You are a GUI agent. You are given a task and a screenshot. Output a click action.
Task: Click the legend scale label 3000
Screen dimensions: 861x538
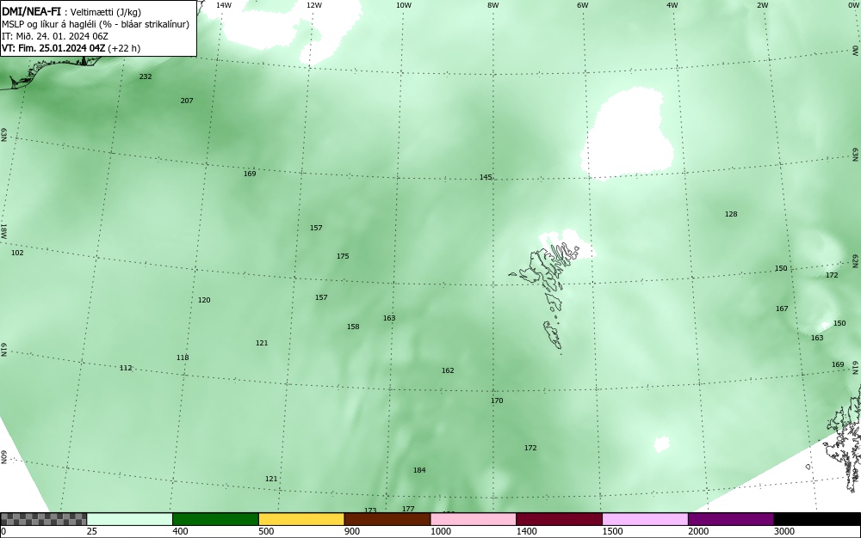pyautogui.click(x=784, y=531)
